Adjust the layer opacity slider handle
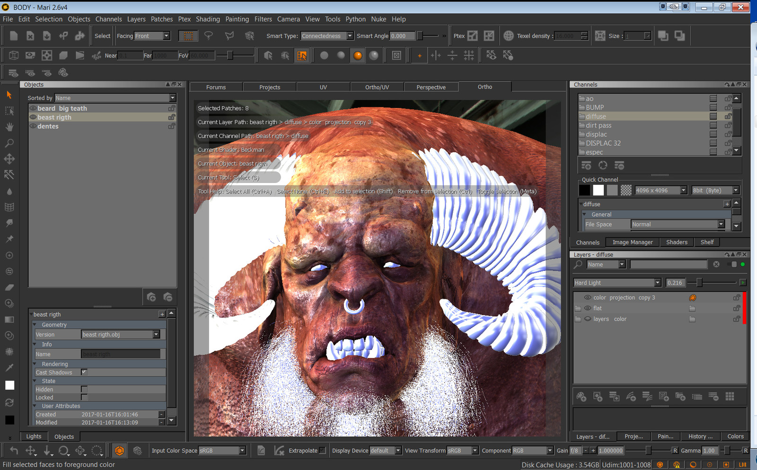This screenshot has width=757, height=470. (x=699, y=283)
